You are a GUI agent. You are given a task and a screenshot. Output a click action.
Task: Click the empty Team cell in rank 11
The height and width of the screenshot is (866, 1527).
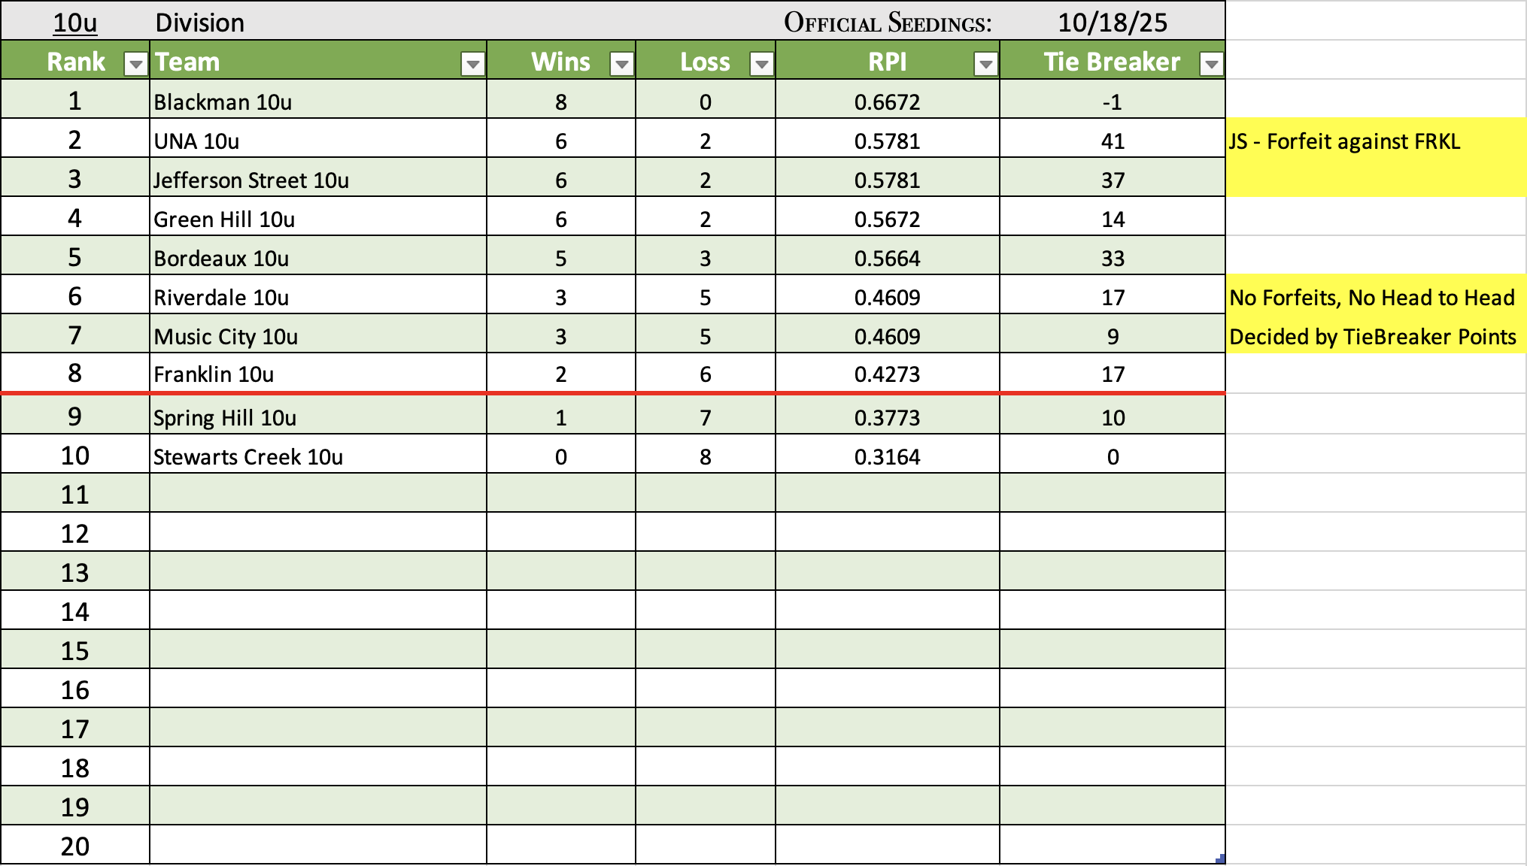click(x=317, y=494)
